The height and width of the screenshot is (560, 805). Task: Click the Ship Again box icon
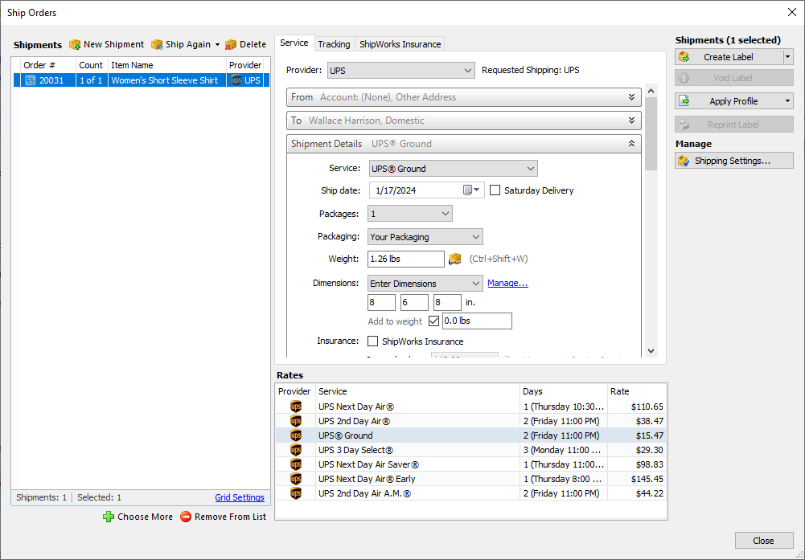tap(157, 45)
